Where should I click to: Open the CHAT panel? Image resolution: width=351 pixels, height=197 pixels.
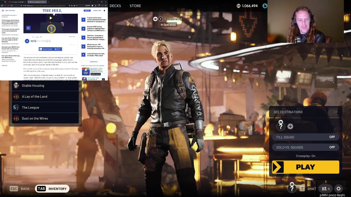(308, 189)
